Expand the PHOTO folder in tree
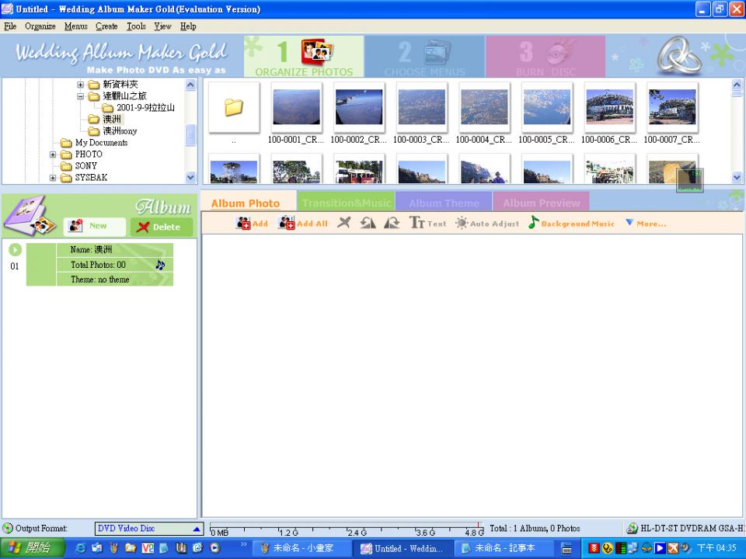This screenshot has width=746, height=559. [53, 155]
